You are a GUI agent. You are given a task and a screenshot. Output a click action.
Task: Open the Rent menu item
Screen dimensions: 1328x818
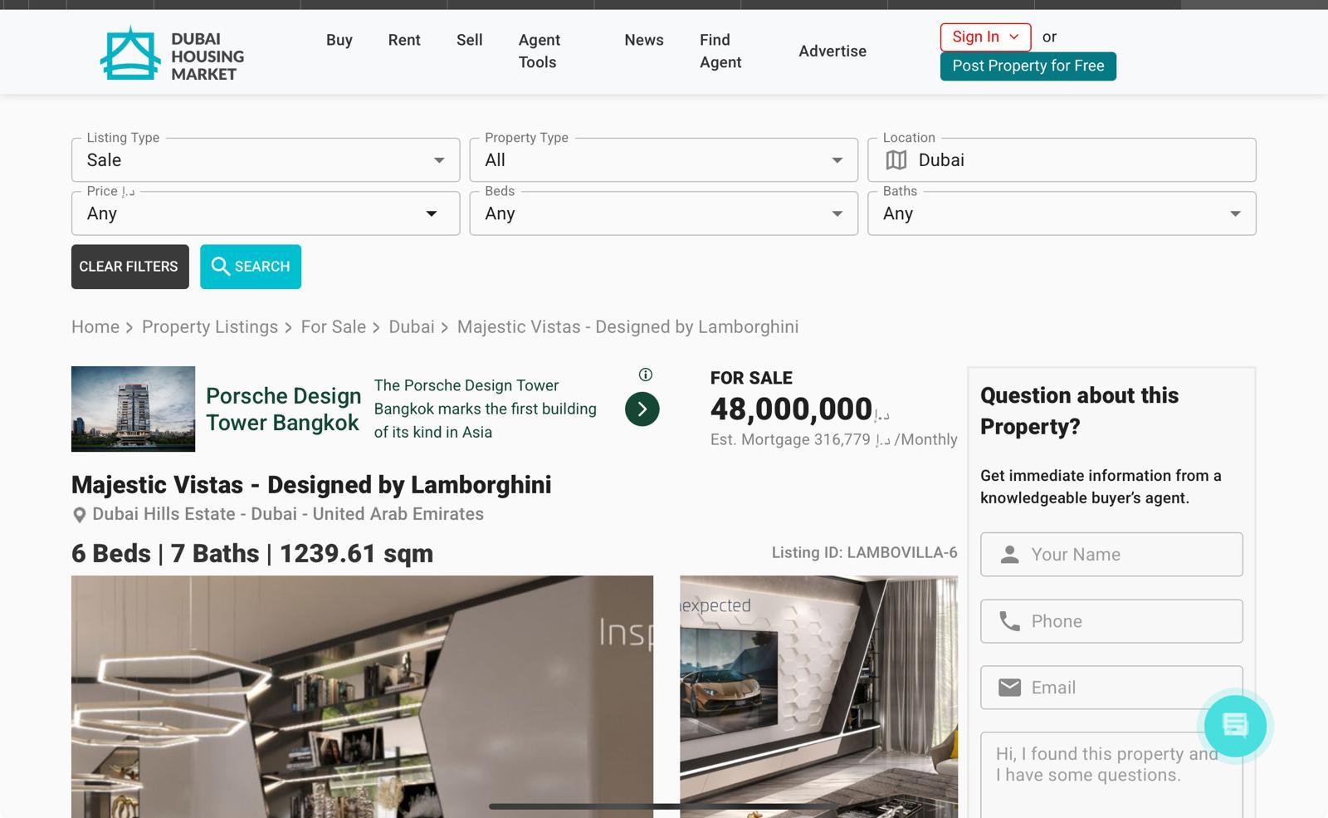click(404, 40)
